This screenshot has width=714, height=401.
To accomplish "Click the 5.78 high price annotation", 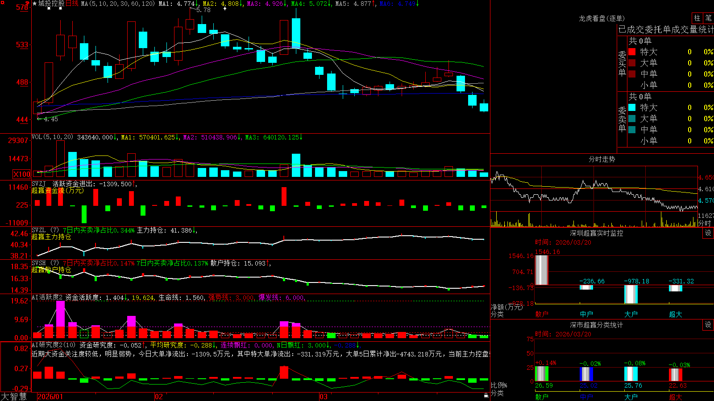I will click(x=203, y=10).
